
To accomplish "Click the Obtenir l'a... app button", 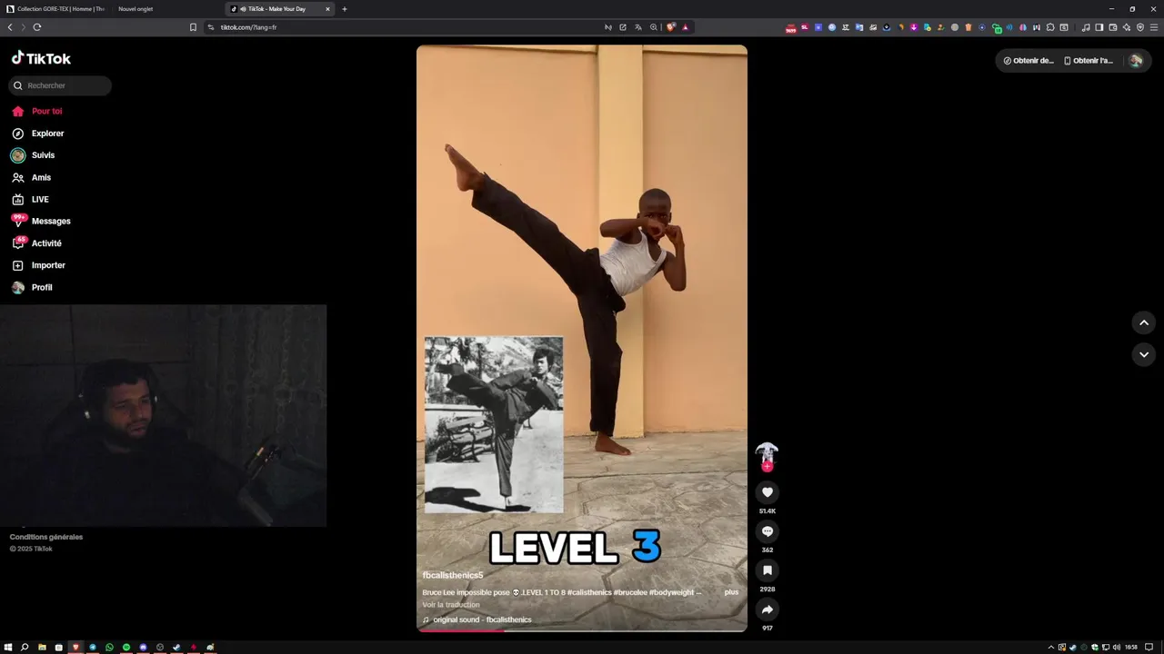I will click(x=1089, y=61).
